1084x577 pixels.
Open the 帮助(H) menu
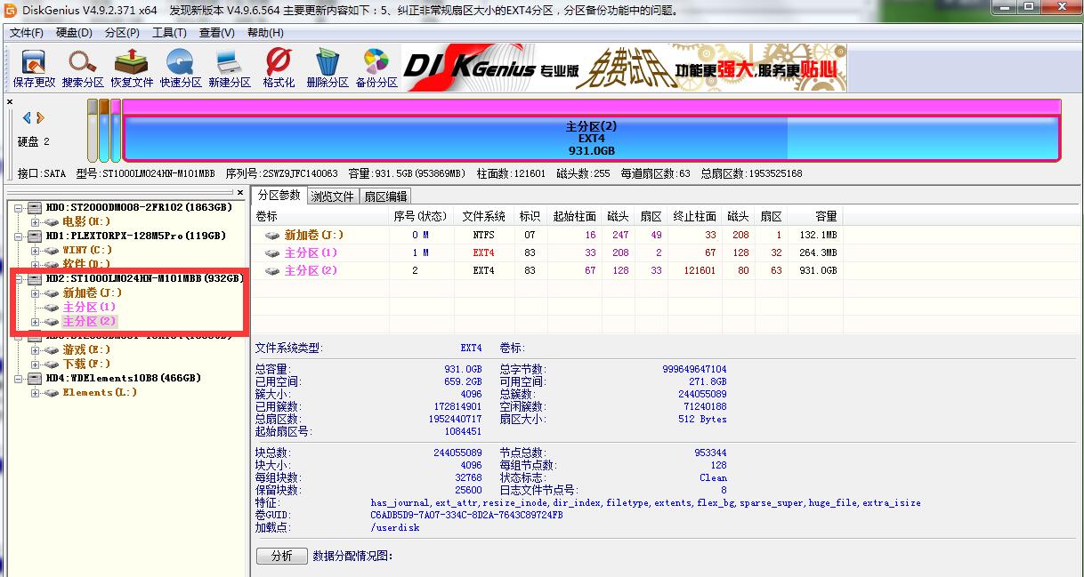coord(265,33)
